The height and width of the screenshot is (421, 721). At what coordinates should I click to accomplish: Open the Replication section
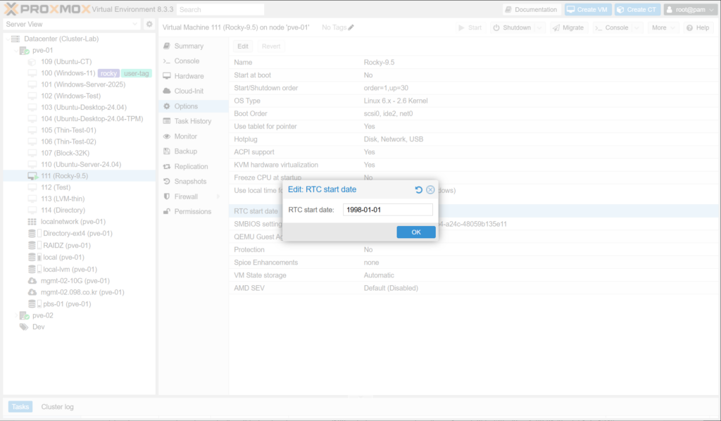click(x=191, y=167)
